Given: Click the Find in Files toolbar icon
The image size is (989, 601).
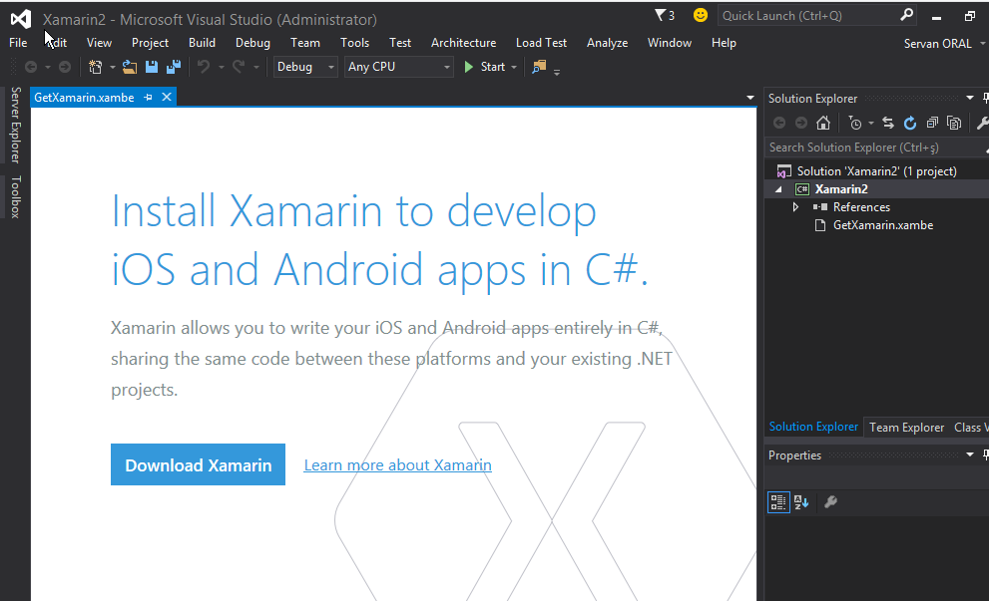Looking at the screenshot, I should (539, 67).
